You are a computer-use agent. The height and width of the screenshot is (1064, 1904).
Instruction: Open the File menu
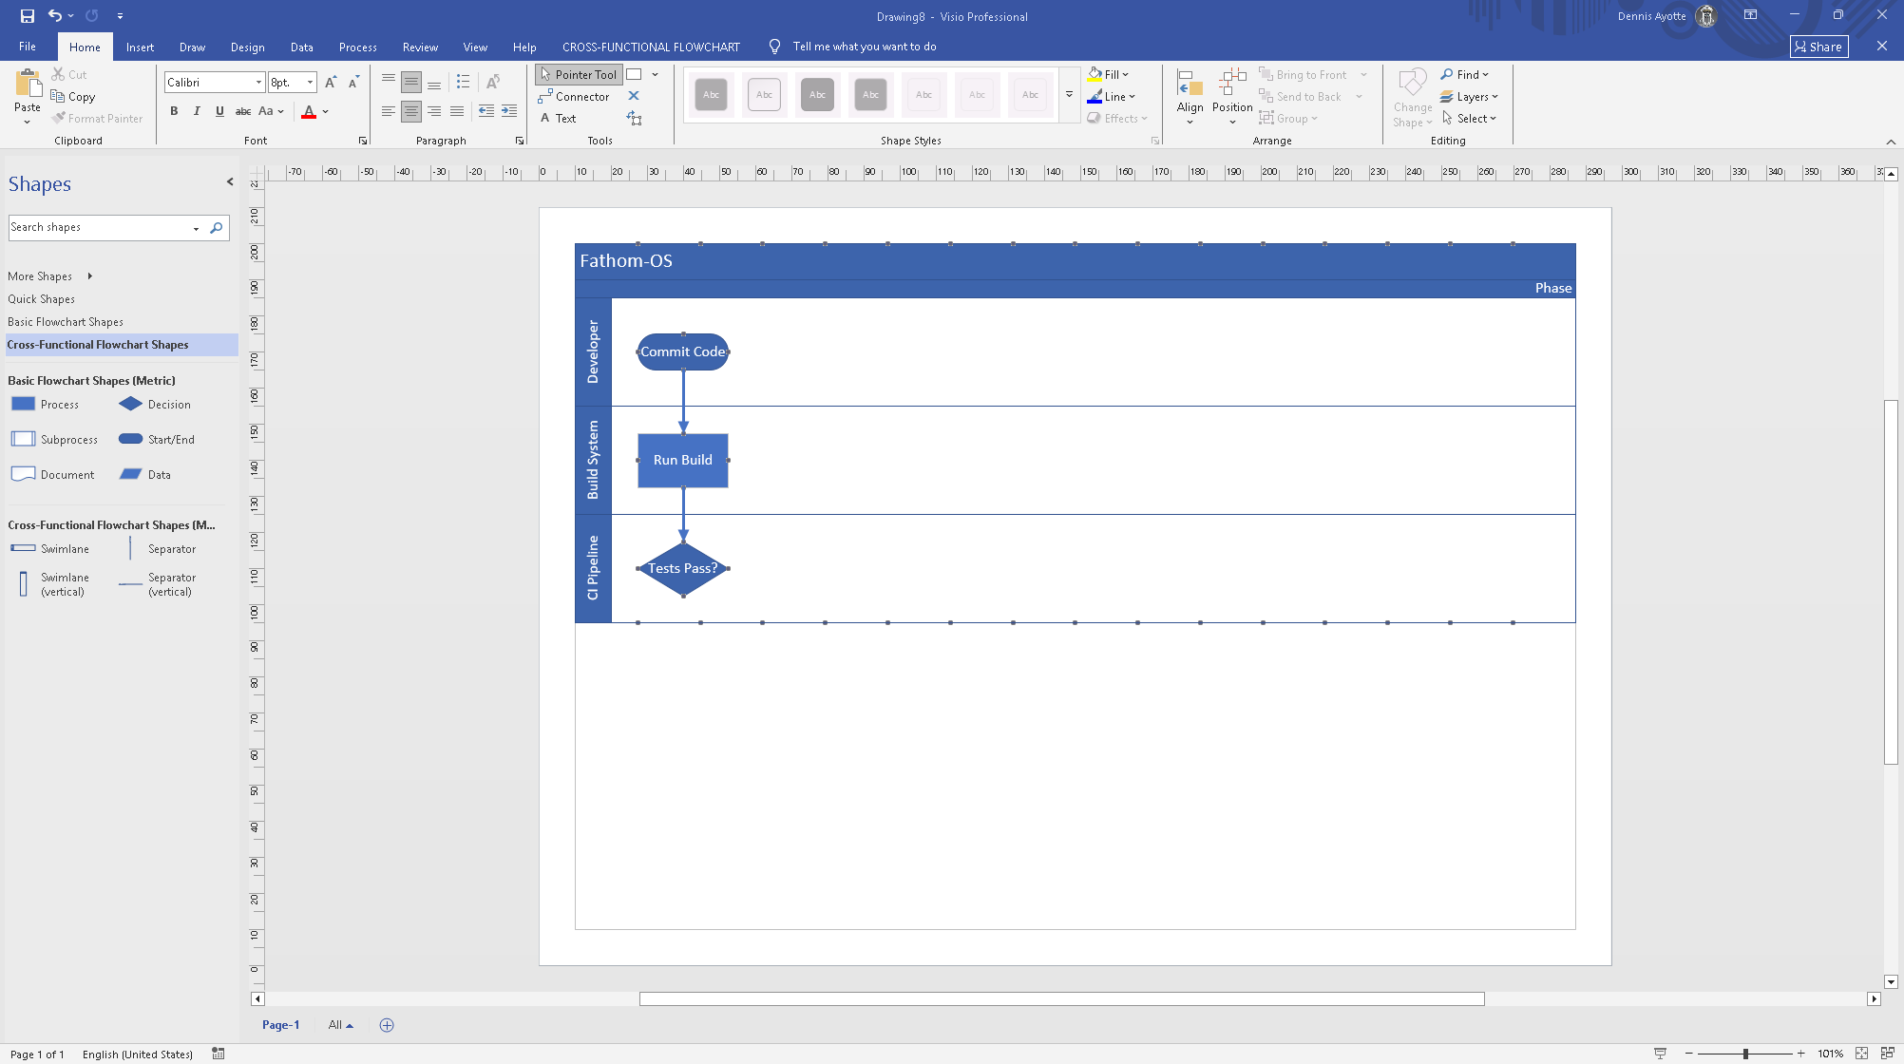28,47
